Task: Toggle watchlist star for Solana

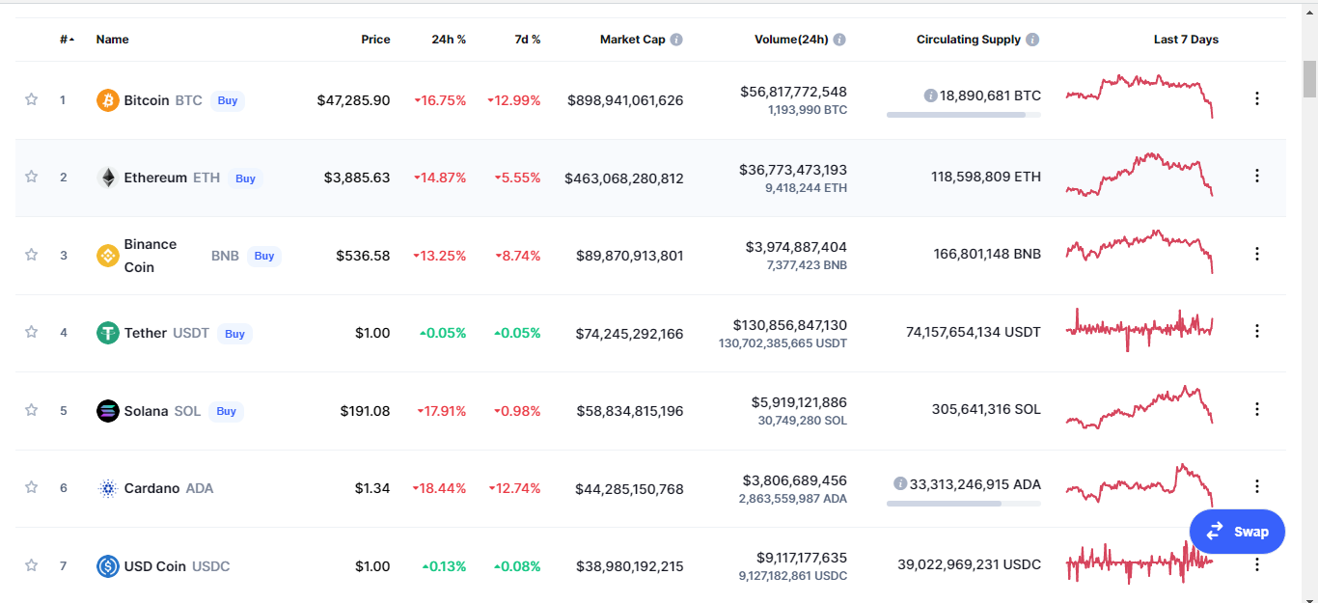Action: tap(31, 410)
